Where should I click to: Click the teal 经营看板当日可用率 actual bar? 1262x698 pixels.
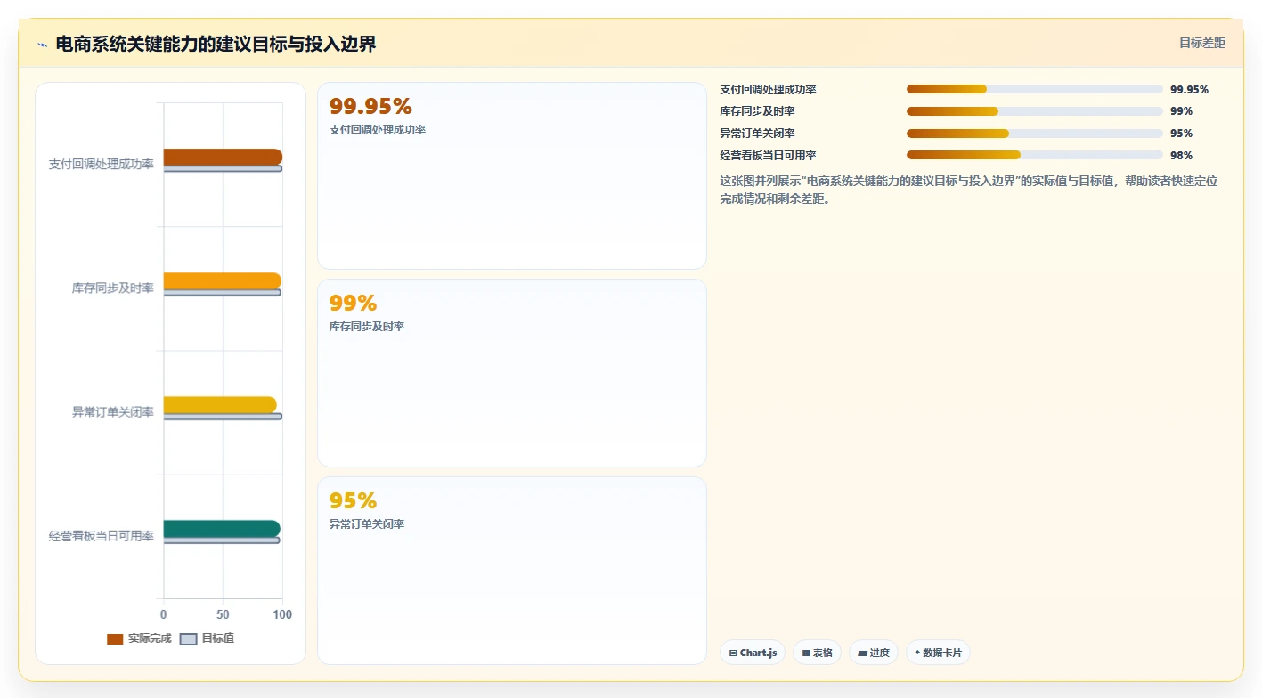[222, 529]
